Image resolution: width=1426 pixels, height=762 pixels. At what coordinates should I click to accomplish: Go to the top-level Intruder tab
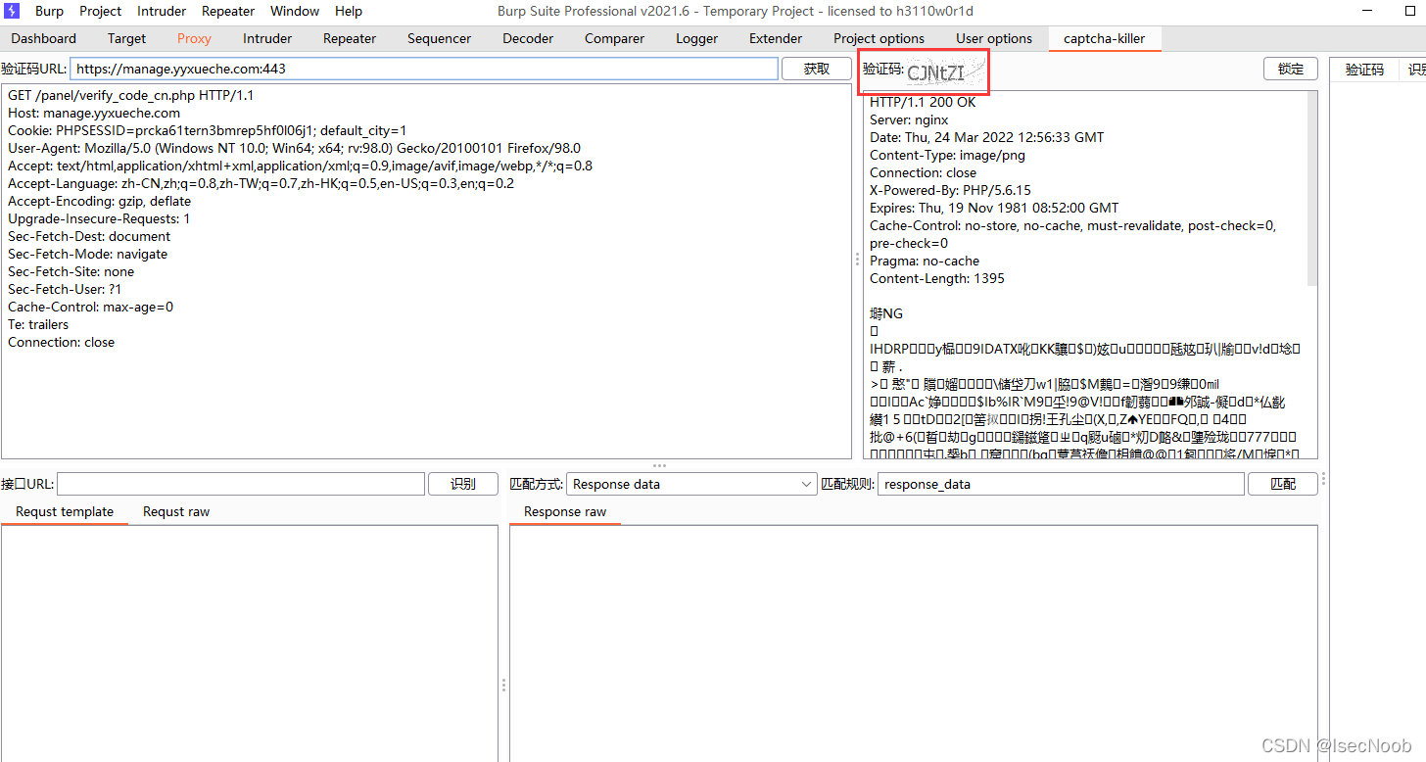click(x=267, y=38)
